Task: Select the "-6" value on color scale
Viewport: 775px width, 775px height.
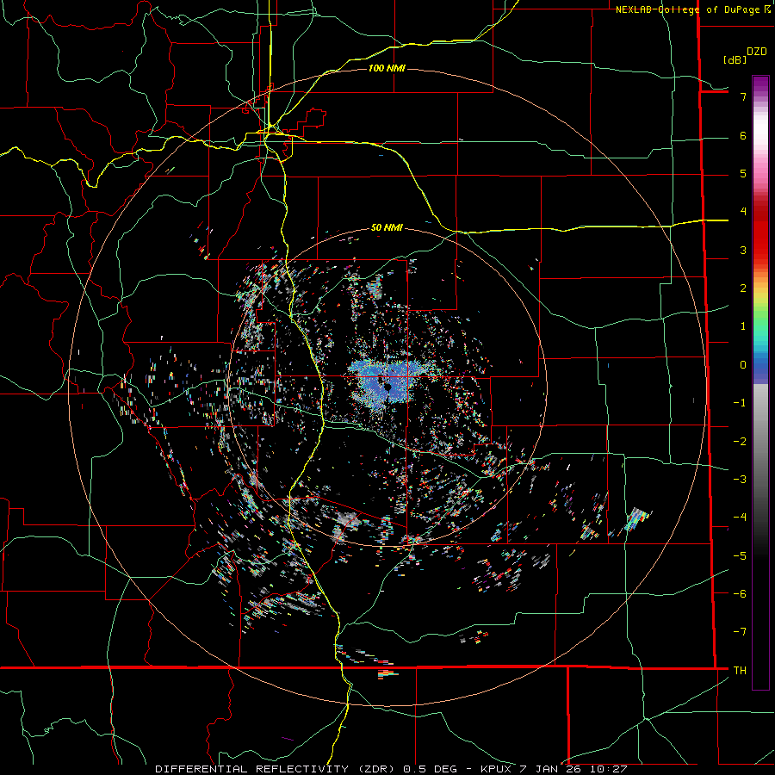Action: click(740, 594)
